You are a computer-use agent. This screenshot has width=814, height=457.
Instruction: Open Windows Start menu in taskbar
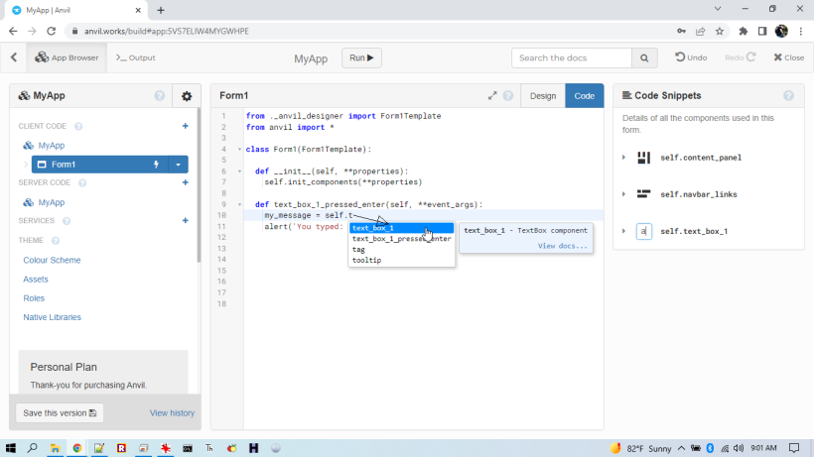pyautogui.click(x=12, y=448)
